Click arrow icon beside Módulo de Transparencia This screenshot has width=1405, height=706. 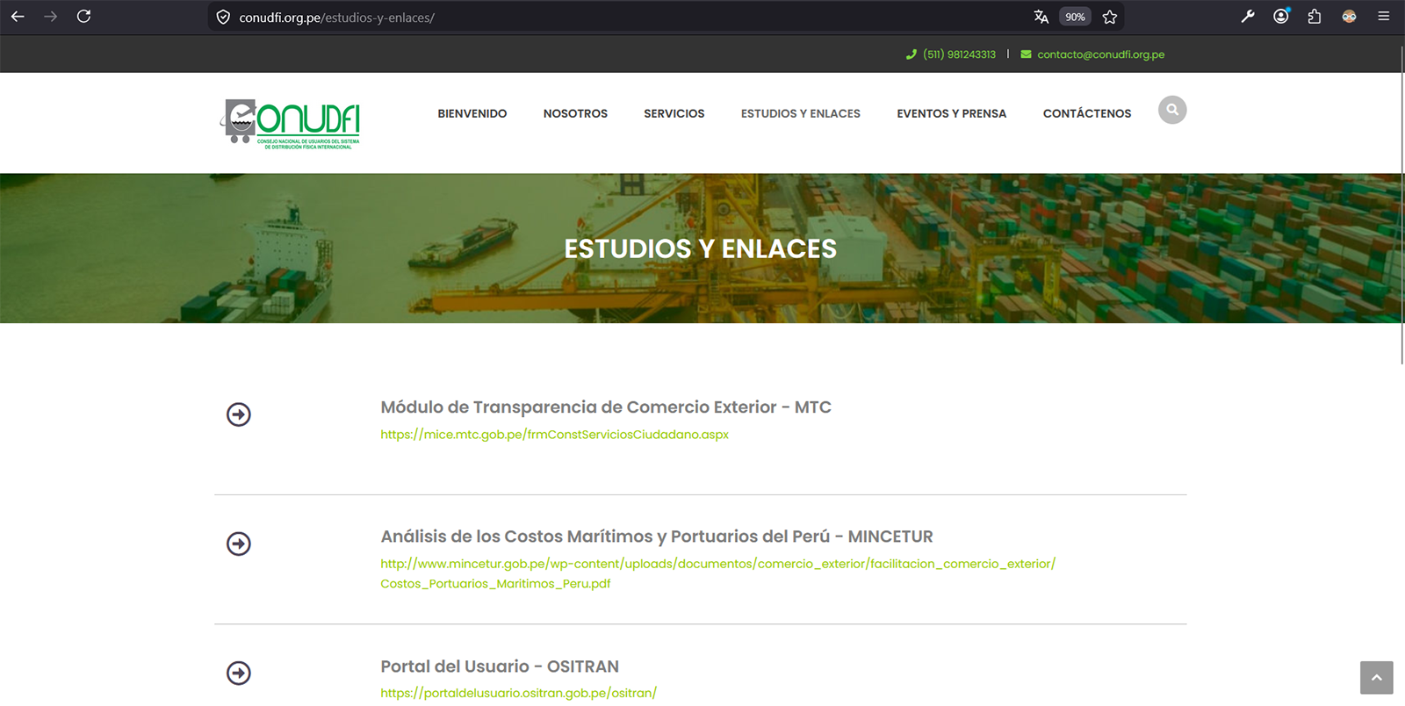coord(239,414)
